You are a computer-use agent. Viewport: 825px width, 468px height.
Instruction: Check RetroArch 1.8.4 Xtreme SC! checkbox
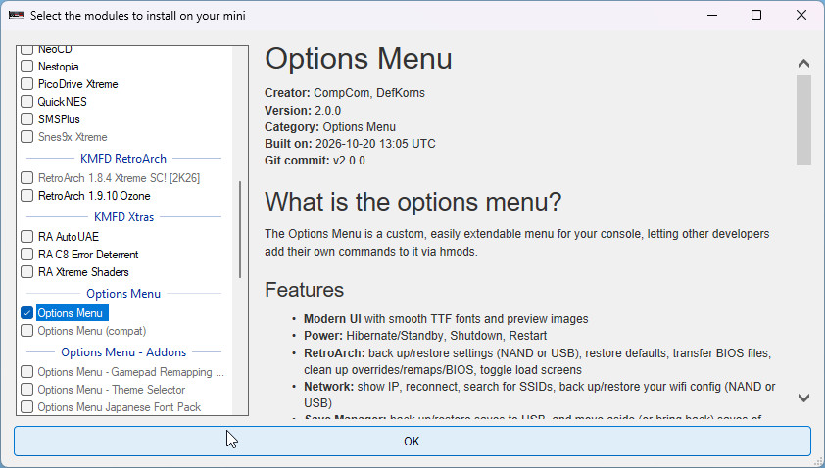[26, 178]
